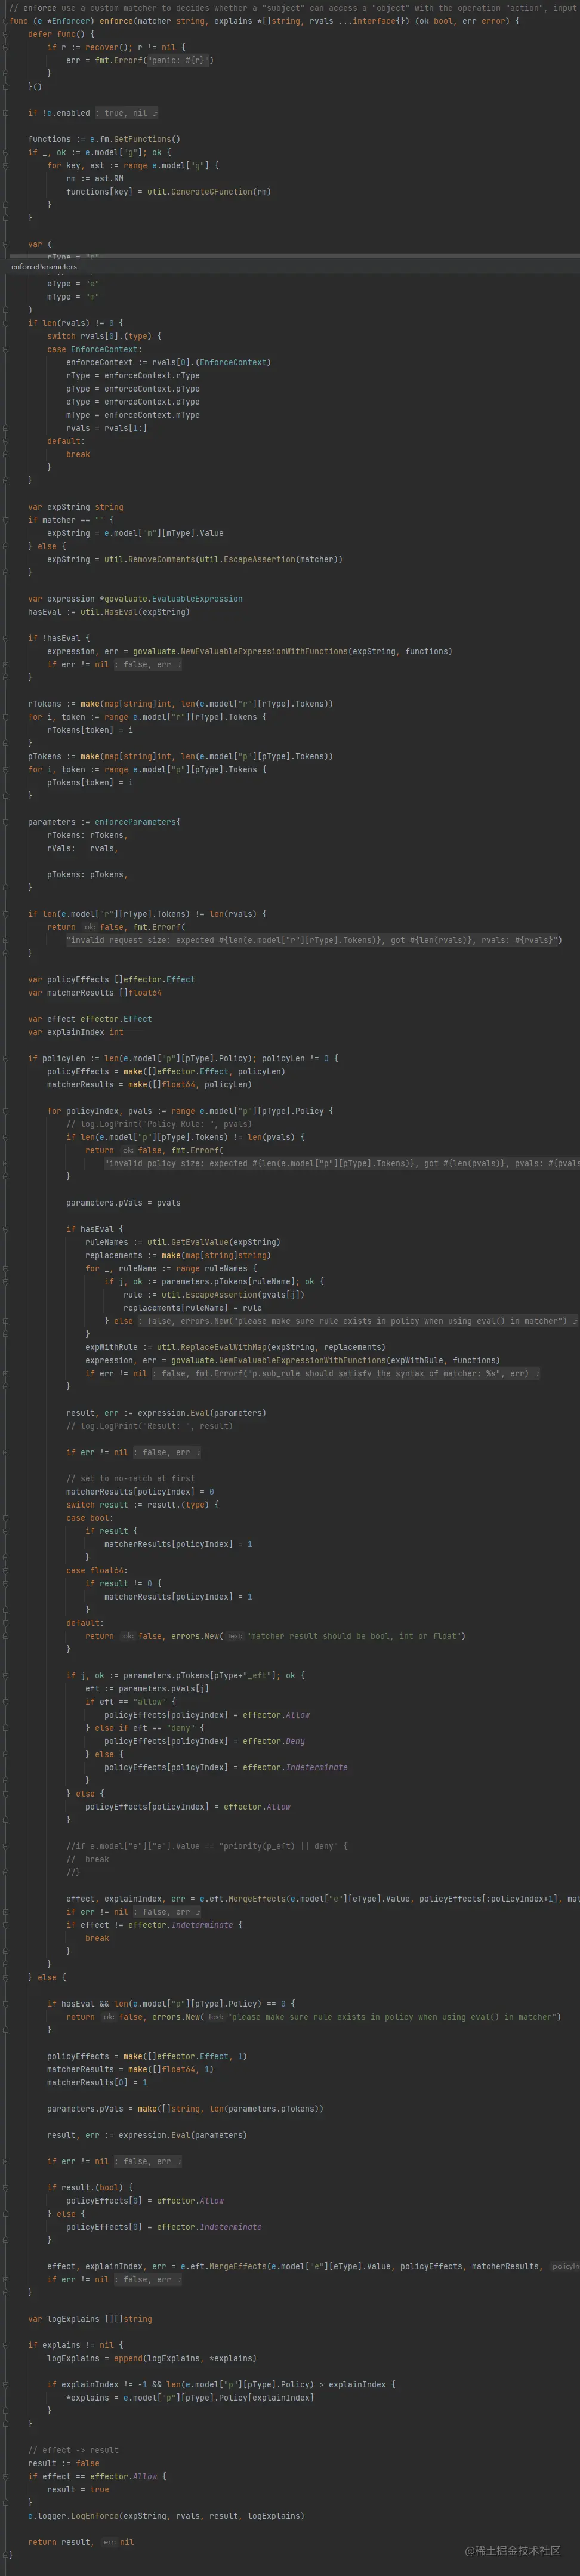This screenshot has height=2576, width=580.
Task: Collapse the 'defer func()' block fold marker
Action: [x=5, y=34]
